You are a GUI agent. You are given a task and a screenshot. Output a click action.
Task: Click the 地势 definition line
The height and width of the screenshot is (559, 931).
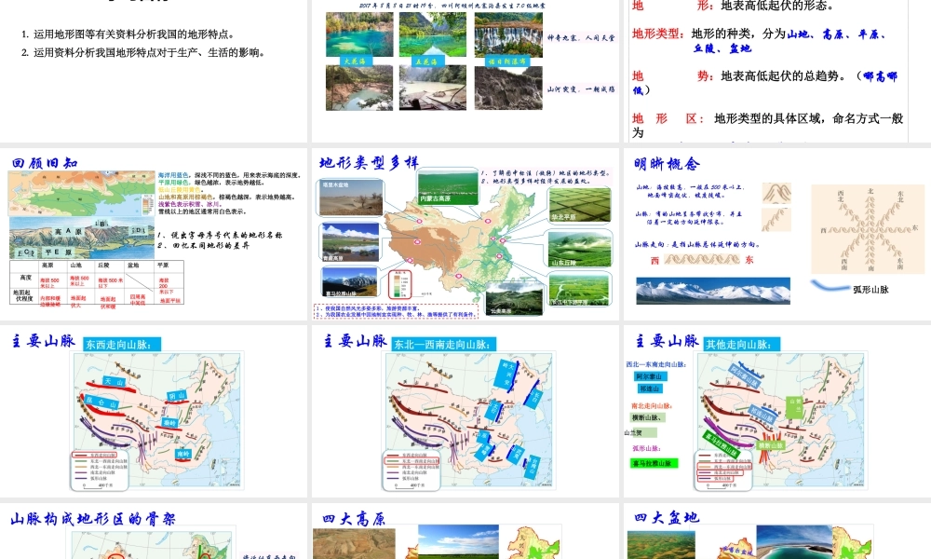pyautogui.click(x=764, y=83)
